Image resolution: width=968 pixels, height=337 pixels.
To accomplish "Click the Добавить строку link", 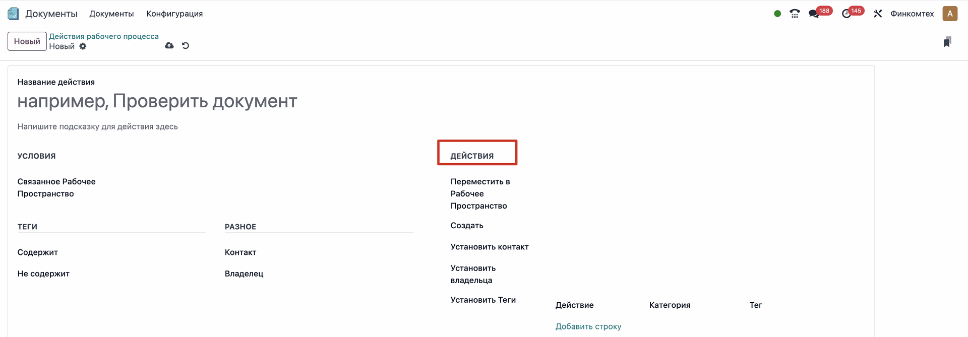I will tap(588, 326).
